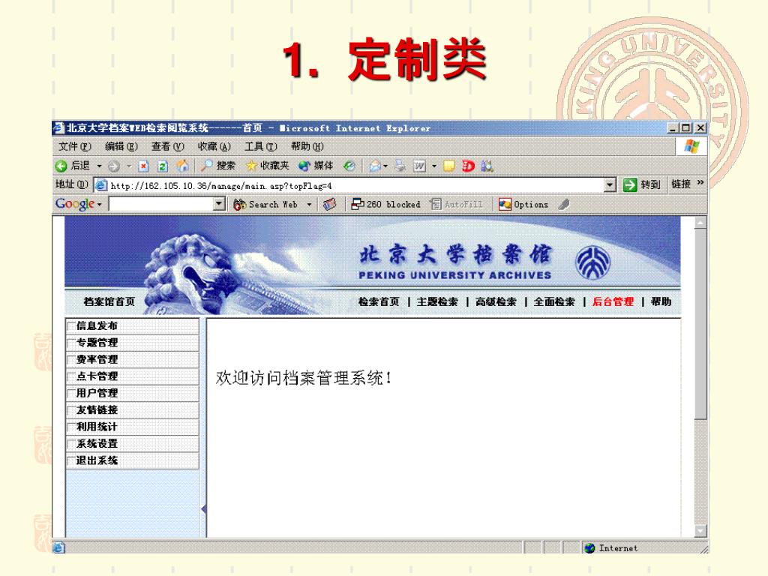Select 友情链接 in the sidebar

point(132,410)
